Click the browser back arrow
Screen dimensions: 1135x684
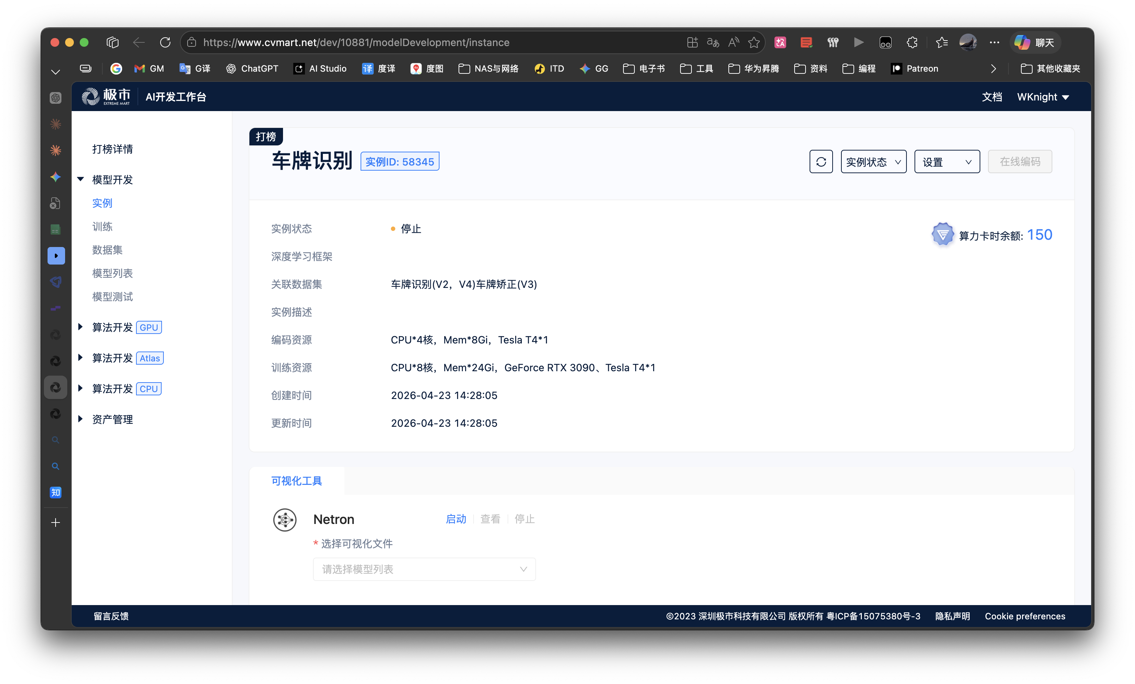pos(139,42)
